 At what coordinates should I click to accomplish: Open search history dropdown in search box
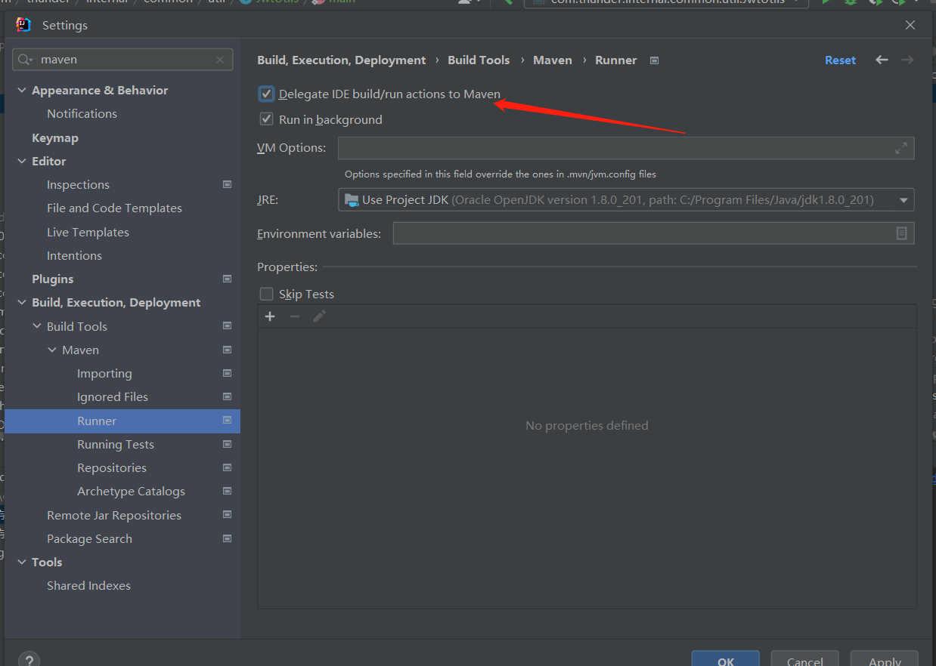coord(32,61)
